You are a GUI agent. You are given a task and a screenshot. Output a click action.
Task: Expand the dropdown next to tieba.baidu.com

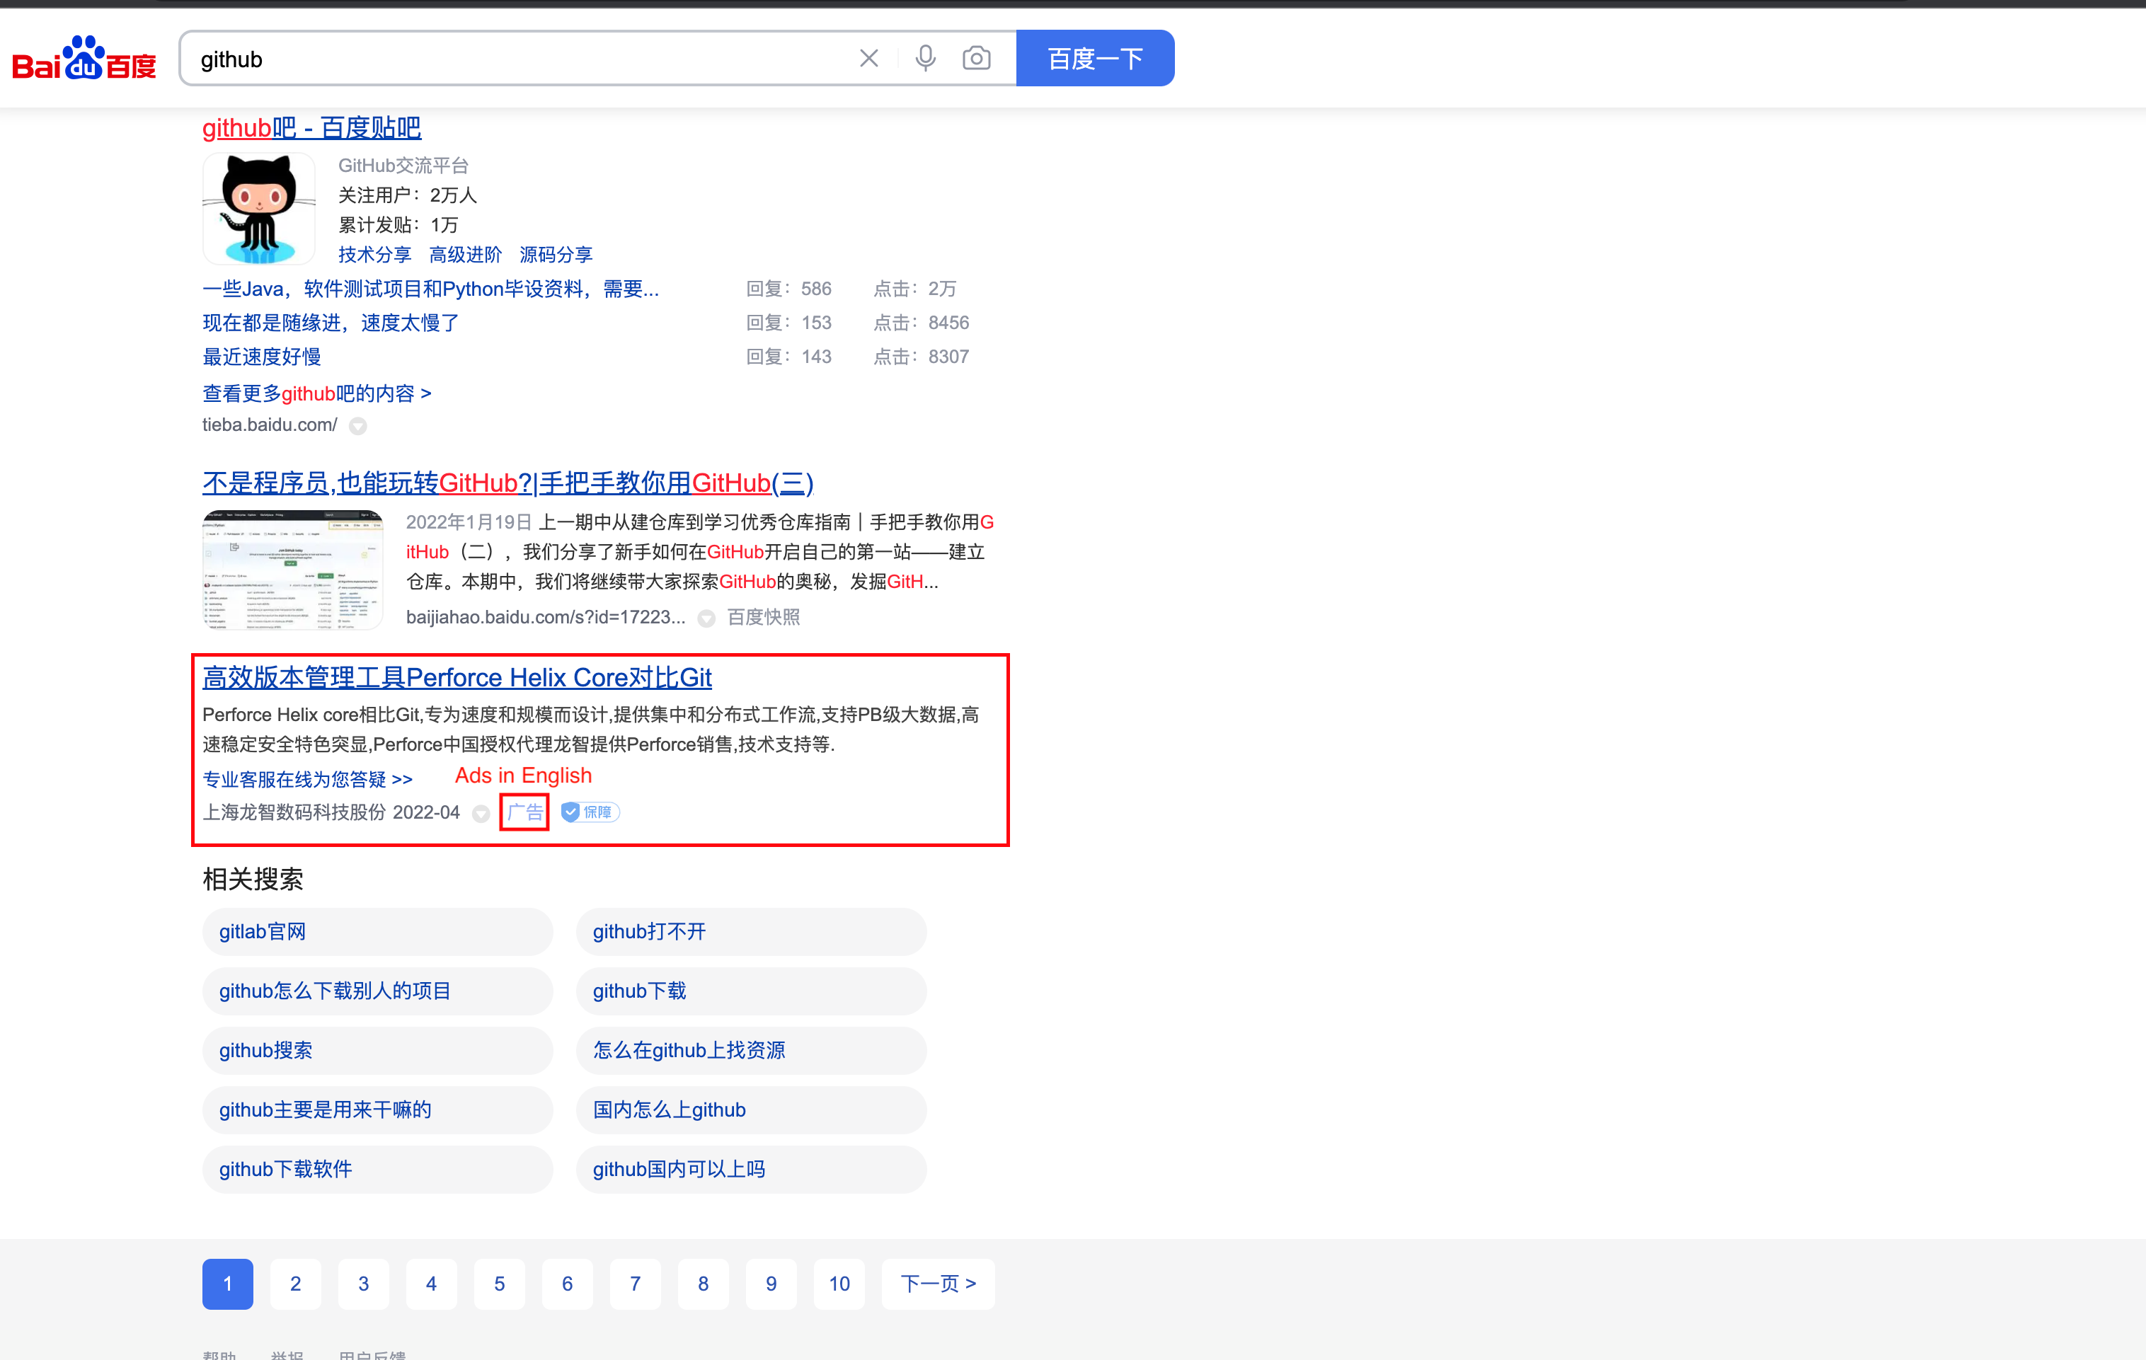358,426
